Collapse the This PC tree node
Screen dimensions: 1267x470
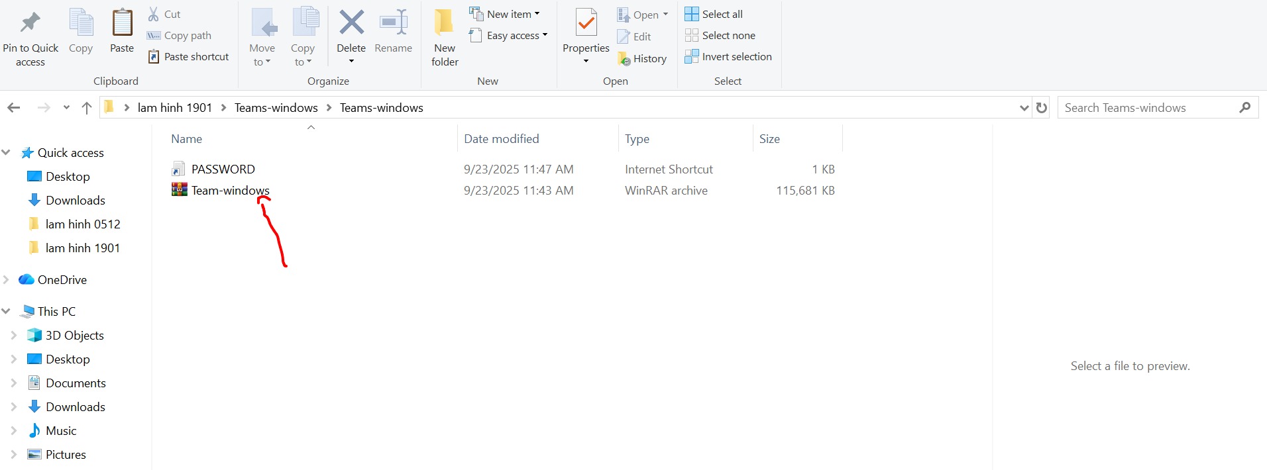tap(6, 311)
